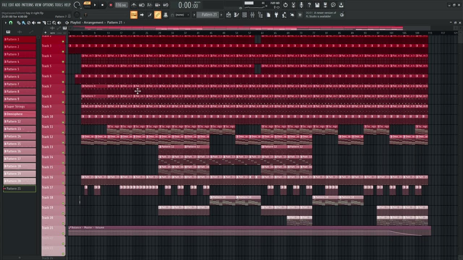
Task: Select the Zoom magnifier tool
Action: pos(54,22)
